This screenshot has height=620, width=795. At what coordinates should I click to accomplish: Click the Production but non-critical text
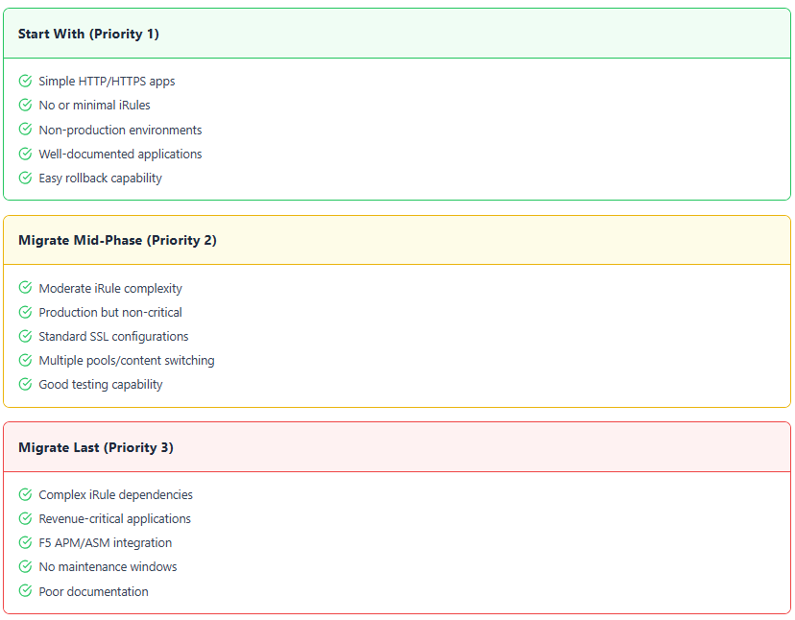coord(110,312)
